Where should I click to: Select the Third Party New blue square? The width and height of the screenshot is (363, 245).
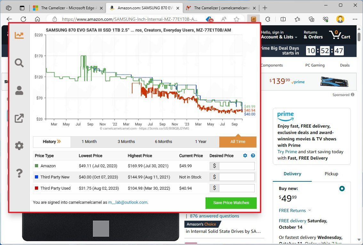tap(36, 177)
